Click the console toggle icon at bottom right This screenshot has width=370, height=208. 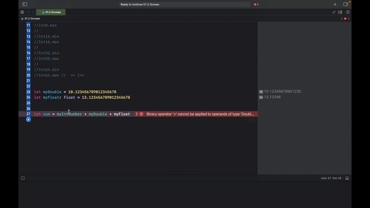pyautogui.click(x=347, y=178)
